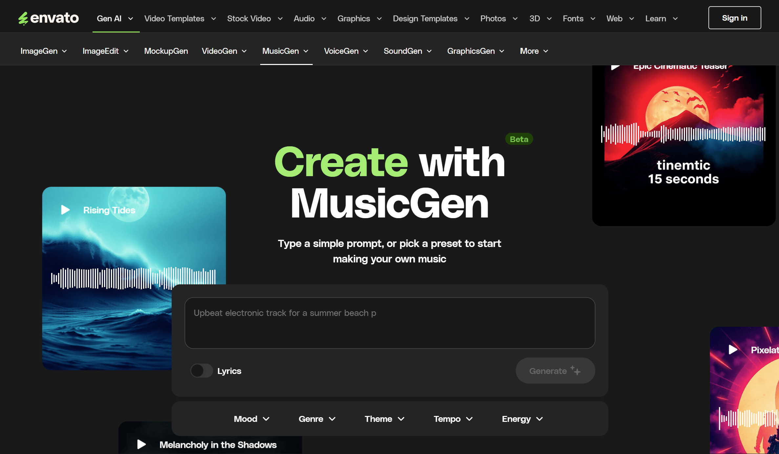The height and width of the screenshot is (454, 779).
Task: Click the Generate button
Action: click(x=555, y=371)
